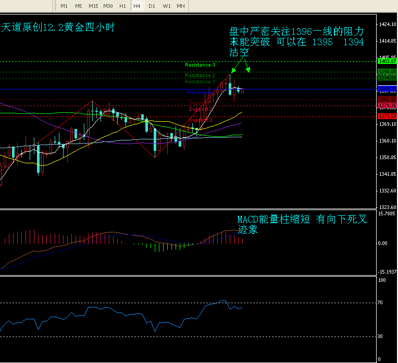The image size is (398, 363).
Task: Switch chart to M5 timeframe
Action: coord(79,6)
